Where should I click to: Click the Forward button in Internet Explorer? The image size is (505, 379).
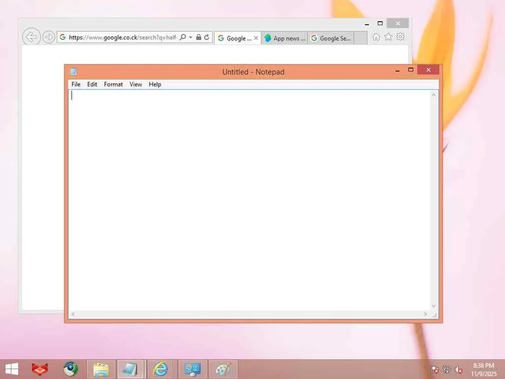pyautogui.click(x=49, y=37)
